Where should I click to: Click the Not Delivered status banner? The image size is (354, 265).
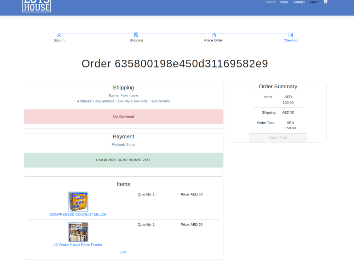coord(124,117)
